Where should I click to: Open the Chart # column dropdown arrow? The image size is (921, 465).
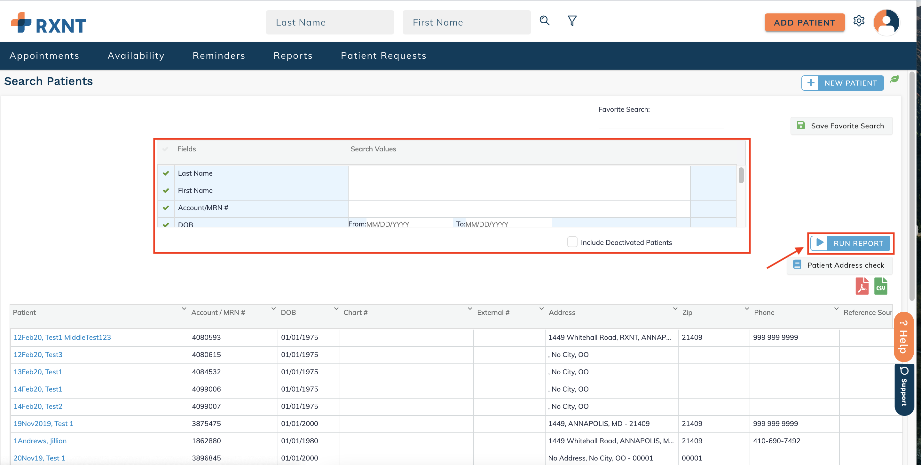470,309
